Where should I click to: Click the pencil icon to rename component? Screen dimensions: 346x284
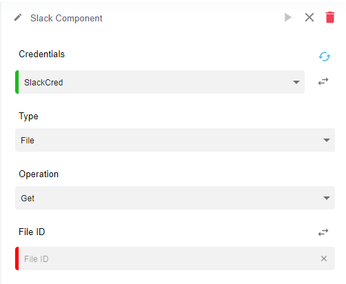18,18
